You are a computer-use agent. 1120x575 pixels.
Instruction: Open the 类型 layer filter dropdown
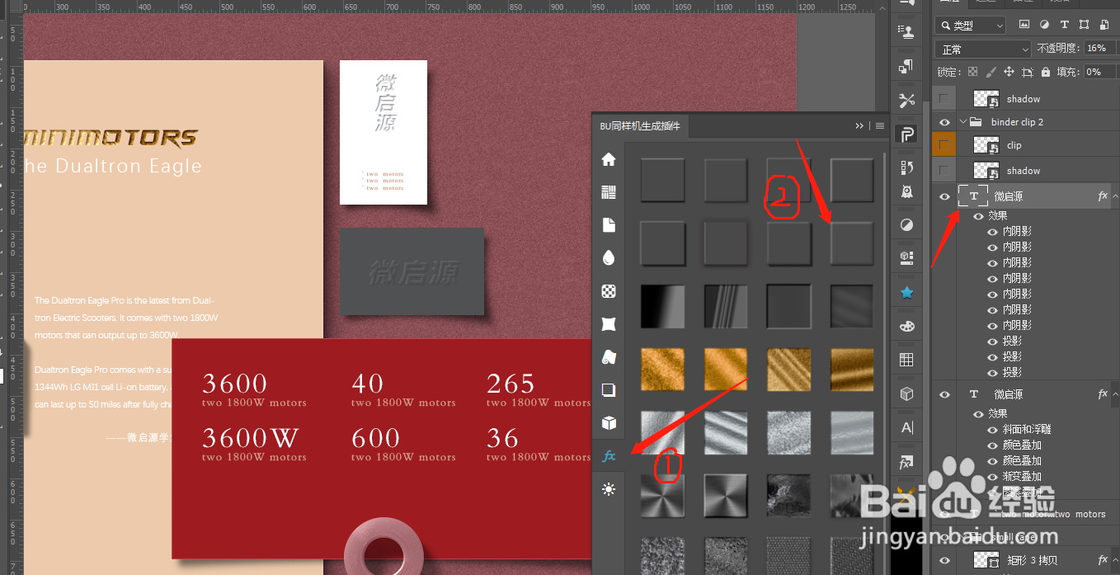970,26
